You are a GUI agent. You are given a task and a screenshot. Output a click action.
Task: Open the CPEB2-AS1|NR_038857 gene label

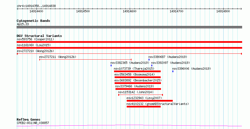click(33, 123)
